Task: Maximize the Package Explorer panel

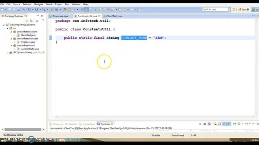Action: pyautogui.click(x=42, y=16)
